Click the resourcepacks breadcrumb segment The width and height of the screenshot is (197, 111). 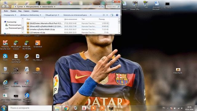48,7
